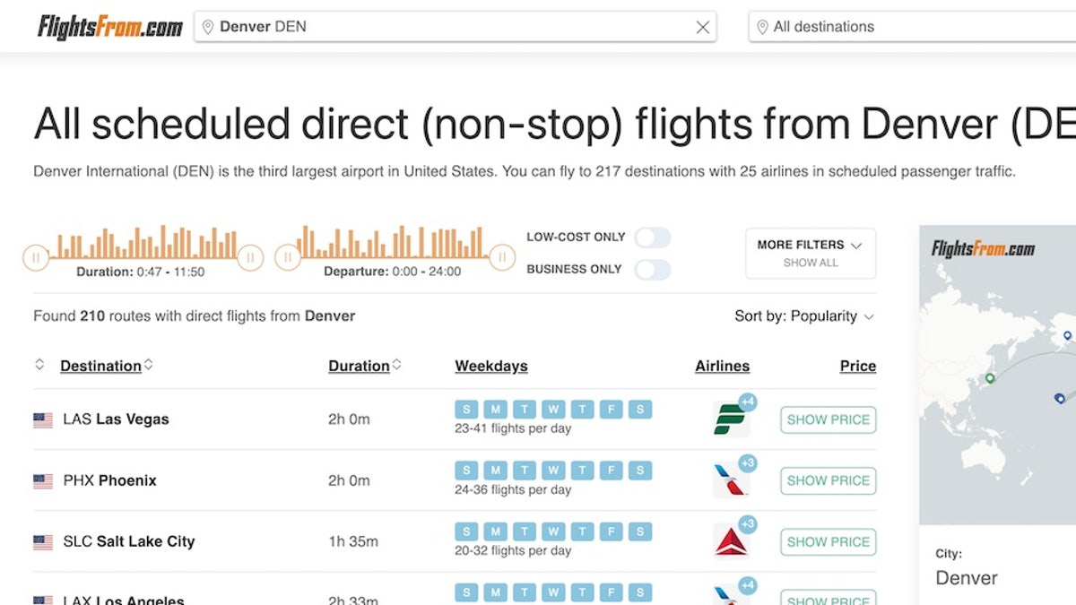
Task: Clear the Denver DEN origin field
Action: coord(703,28)
